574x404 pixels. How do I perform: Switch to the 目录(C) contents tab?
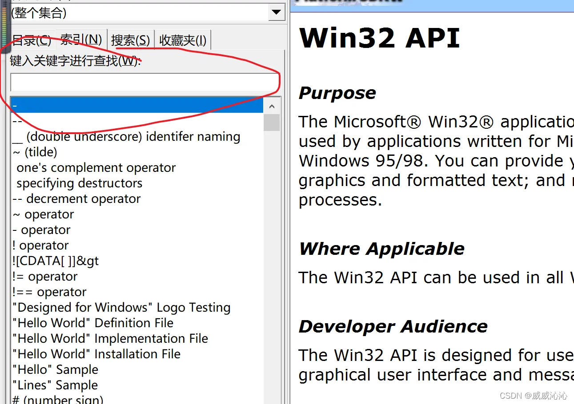[31, 40]
